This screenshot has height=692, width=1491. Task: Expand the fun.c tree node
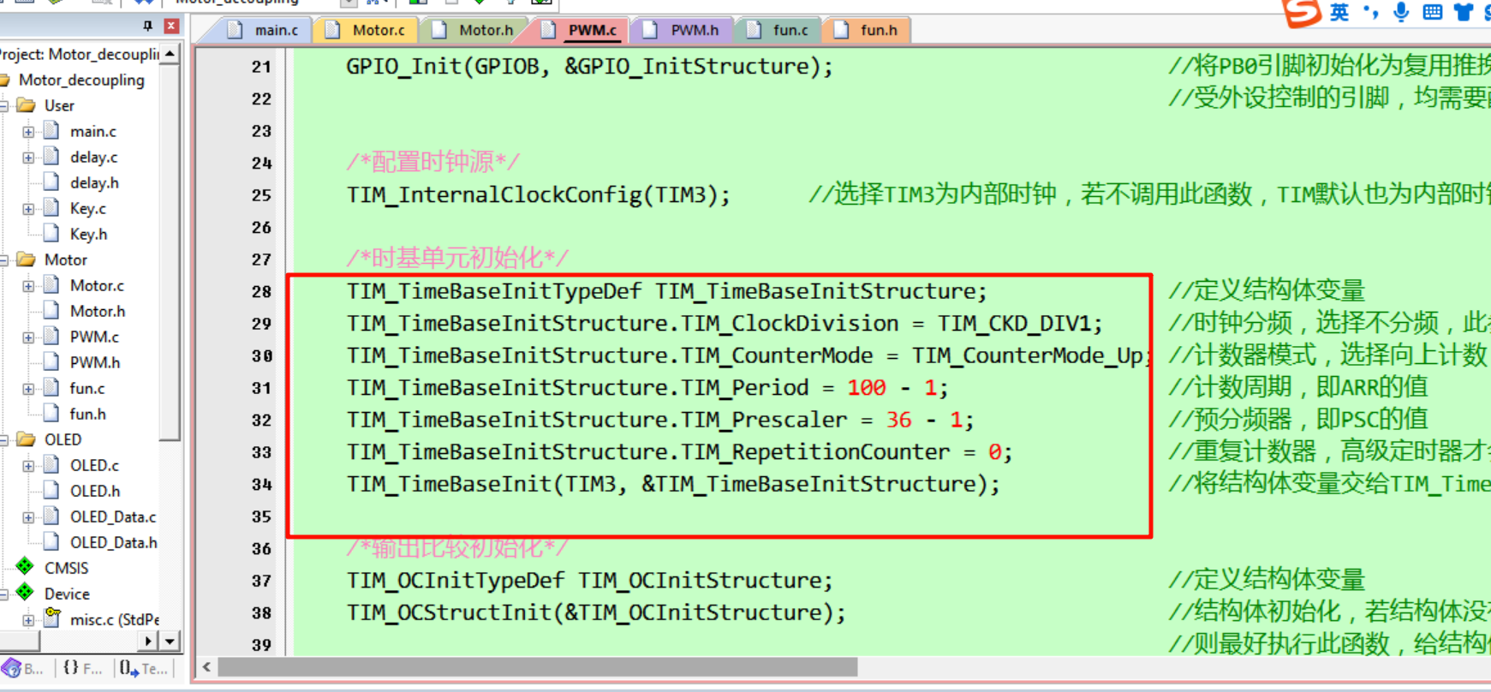tap(28, 389)
